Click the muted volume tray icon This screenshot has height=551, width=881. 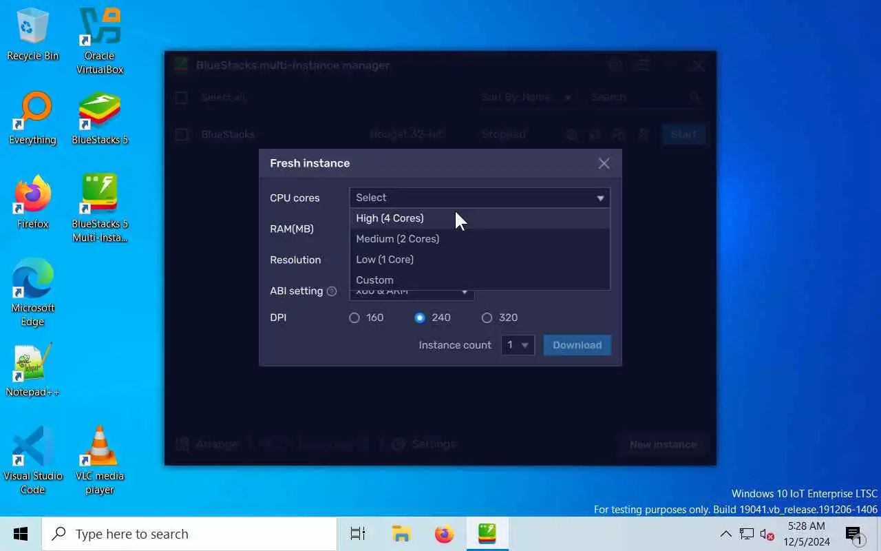point(767,534)
